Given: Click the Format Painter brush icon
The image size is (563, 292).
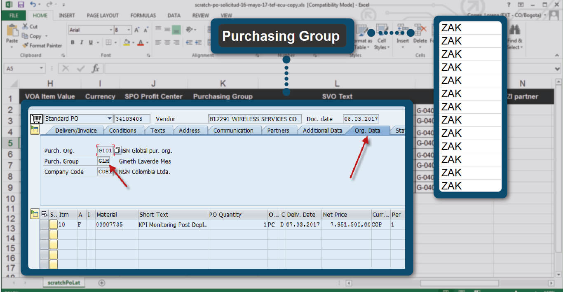Looking at the screenshot, I should [26, 46].
